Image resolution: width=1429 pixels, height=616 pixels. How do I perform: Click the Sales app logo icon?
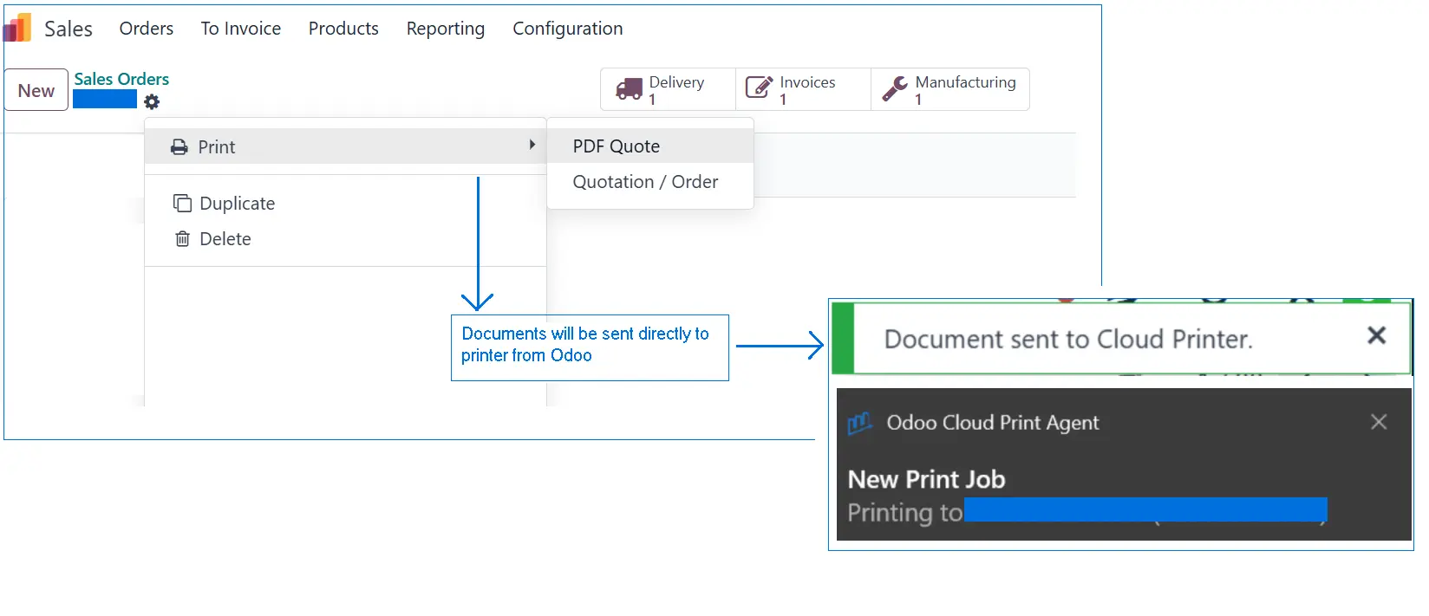tap(17, 29)
